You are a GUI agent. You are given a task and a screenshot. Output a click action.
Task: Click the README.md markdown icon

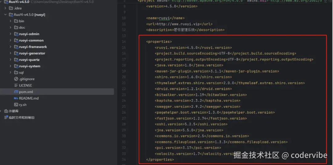tap(16, 98)
